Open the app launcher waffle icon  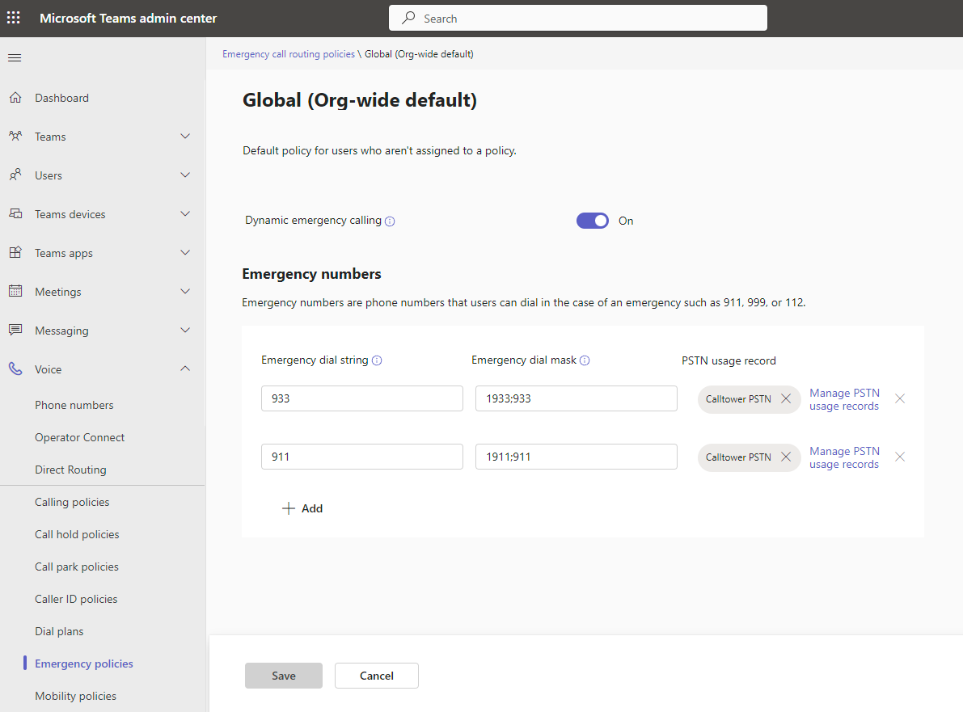point(14,18)
